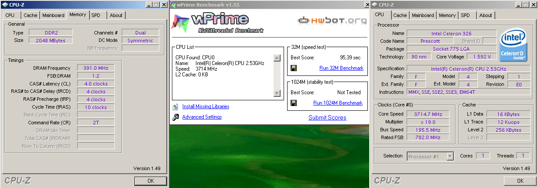The height and width of the screenshot is (188, 538).
Task: Click L1 Data cache value 16 KBytes
Action: click(x=509, y=114)
